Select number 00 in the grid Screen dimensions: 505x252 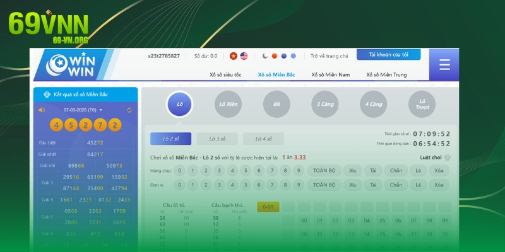[304, 220]
